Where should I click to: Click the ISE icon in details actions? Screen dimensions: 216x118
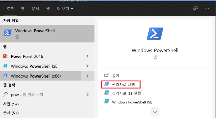[106, 101]
